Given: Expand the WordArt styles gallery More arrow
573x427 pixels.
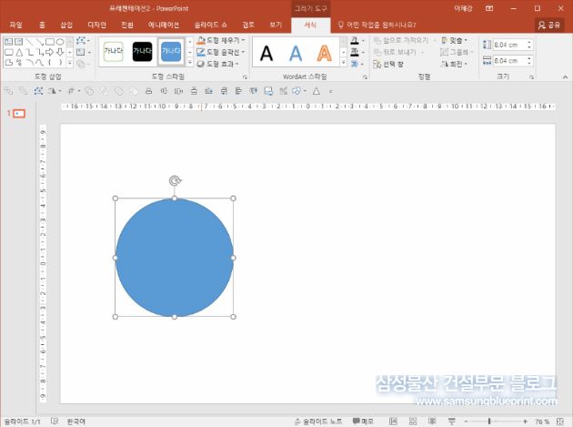Looking at the screenshot, I should coord(343,63).
